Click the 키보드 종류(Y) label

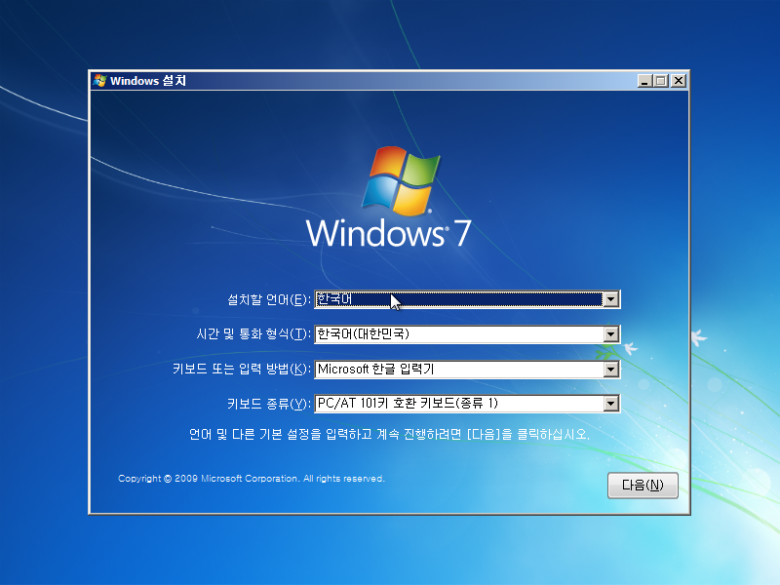click(267, 404)
